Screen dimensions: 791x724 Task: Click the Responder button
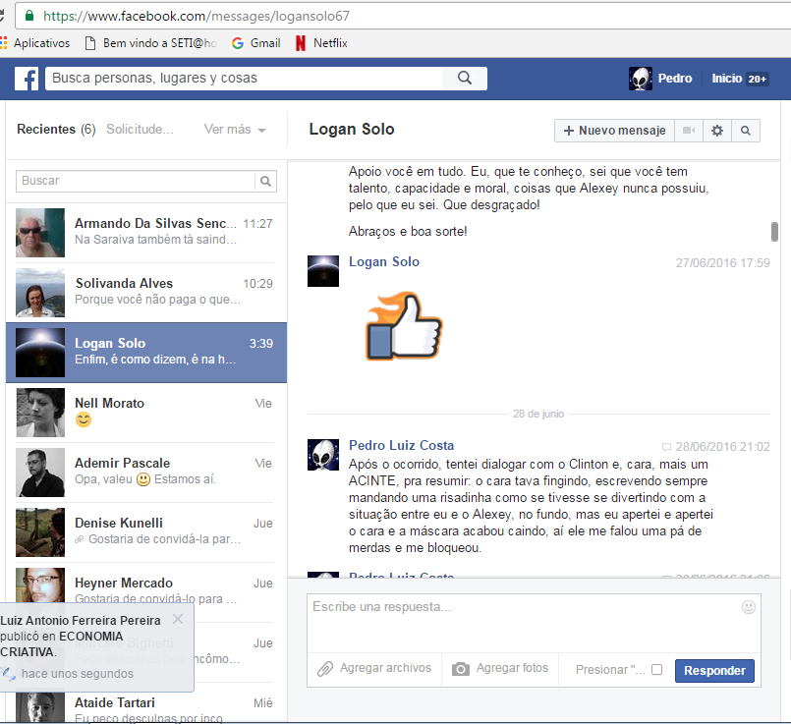[714, 671]
